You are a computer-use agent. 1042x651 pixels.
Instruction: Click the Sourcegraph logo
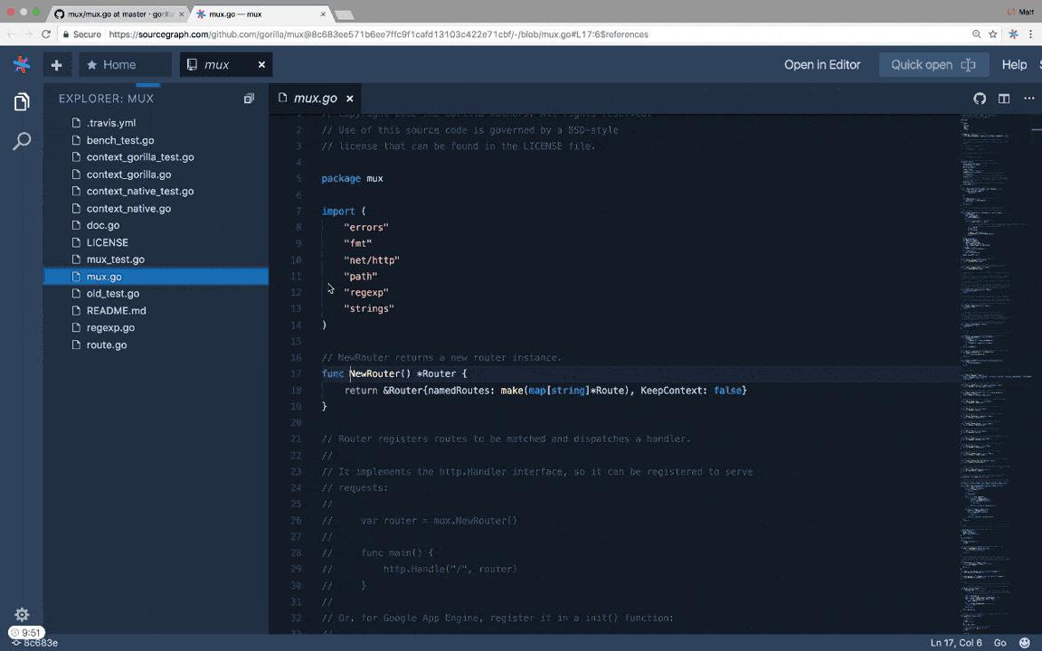(21, 64)
